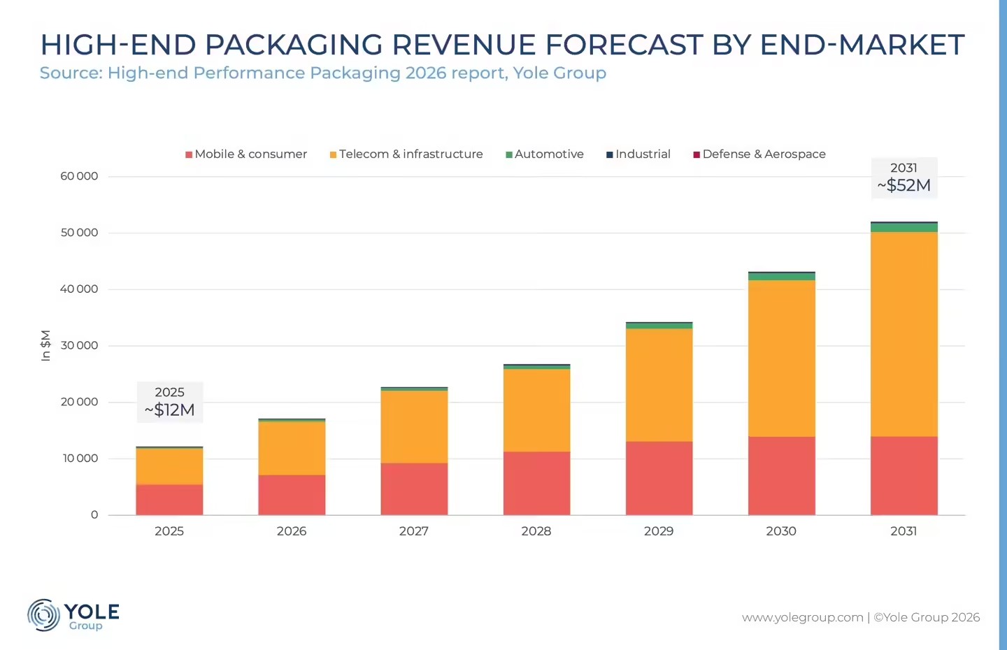
Task: Click the 10 000 y-axis label
Action: pyautogui.click(x=80, y=458)
